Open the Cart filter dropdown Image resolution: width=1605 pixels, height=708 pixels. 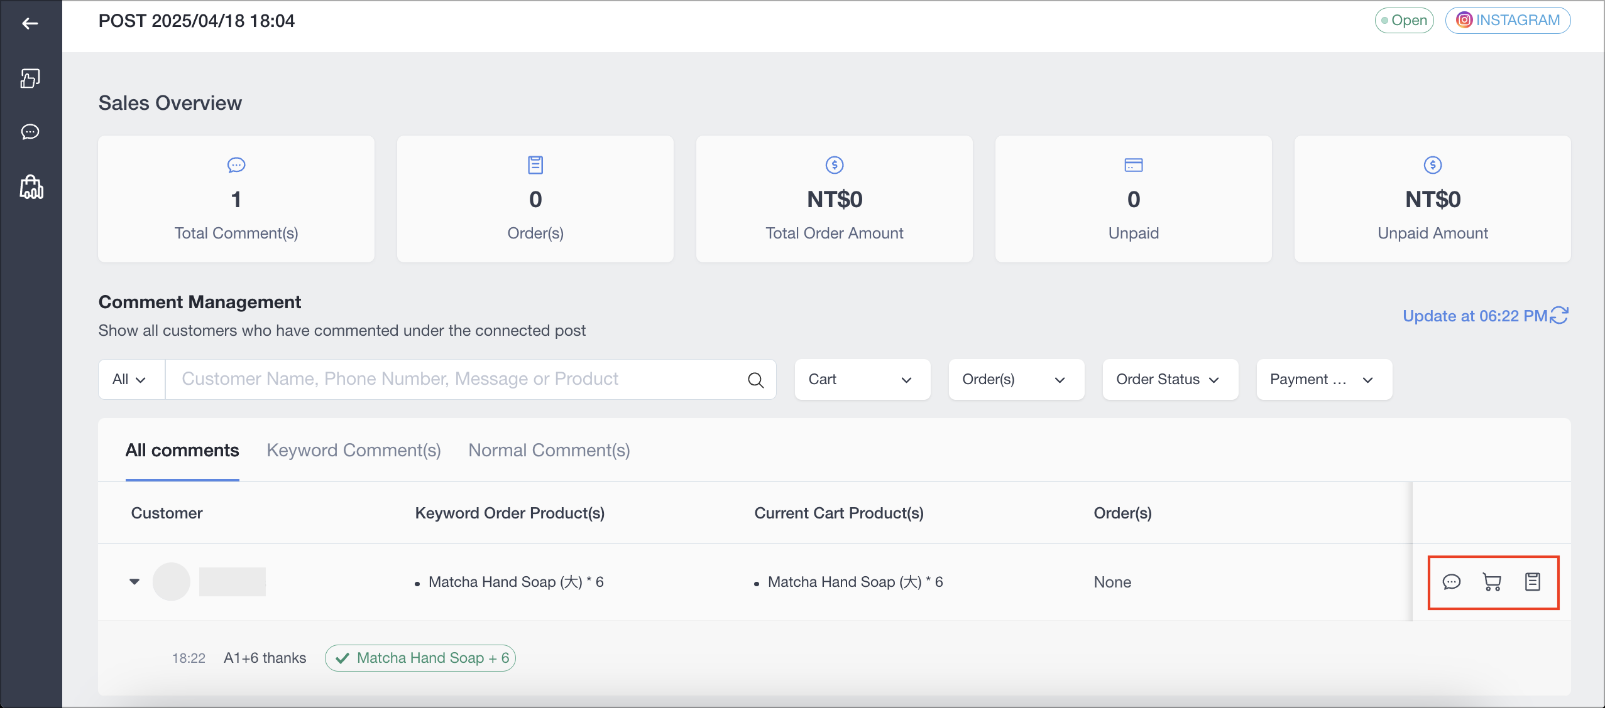[x=862, y=379]
